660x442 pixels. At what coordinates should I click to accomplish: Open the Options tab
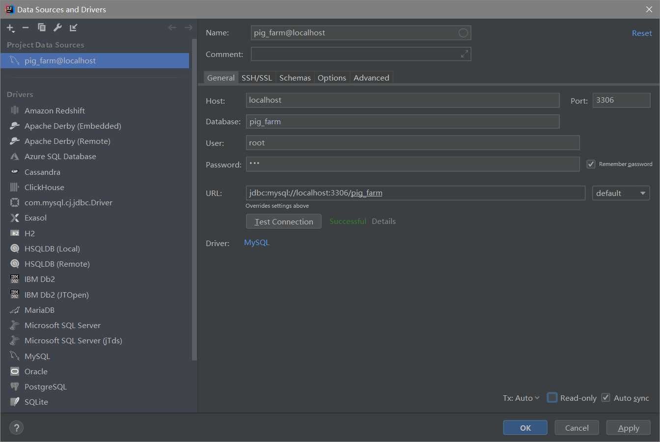332,78
